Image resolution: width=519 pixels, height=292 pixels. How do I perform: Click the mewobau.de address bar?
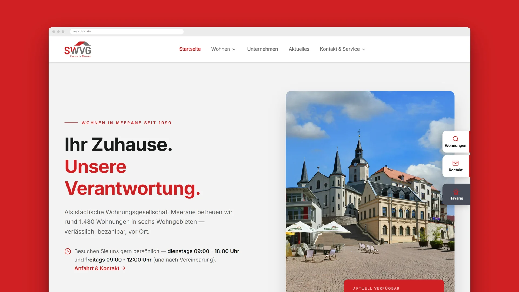(127, 32)
